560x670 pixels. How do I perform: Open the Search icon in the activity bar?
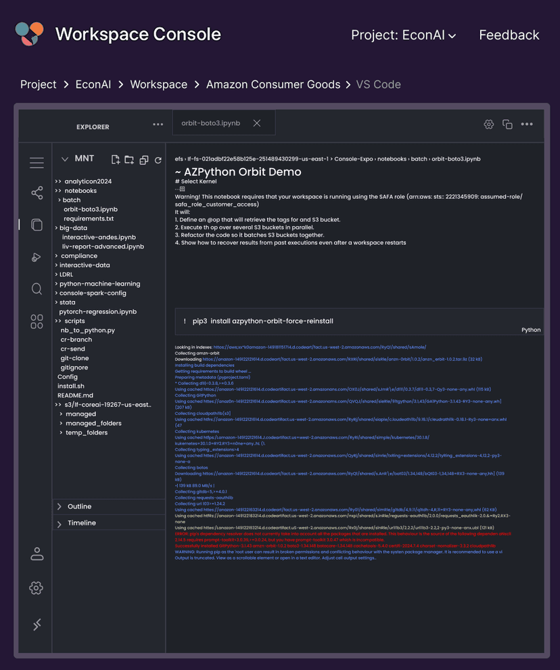pos(37,288)
